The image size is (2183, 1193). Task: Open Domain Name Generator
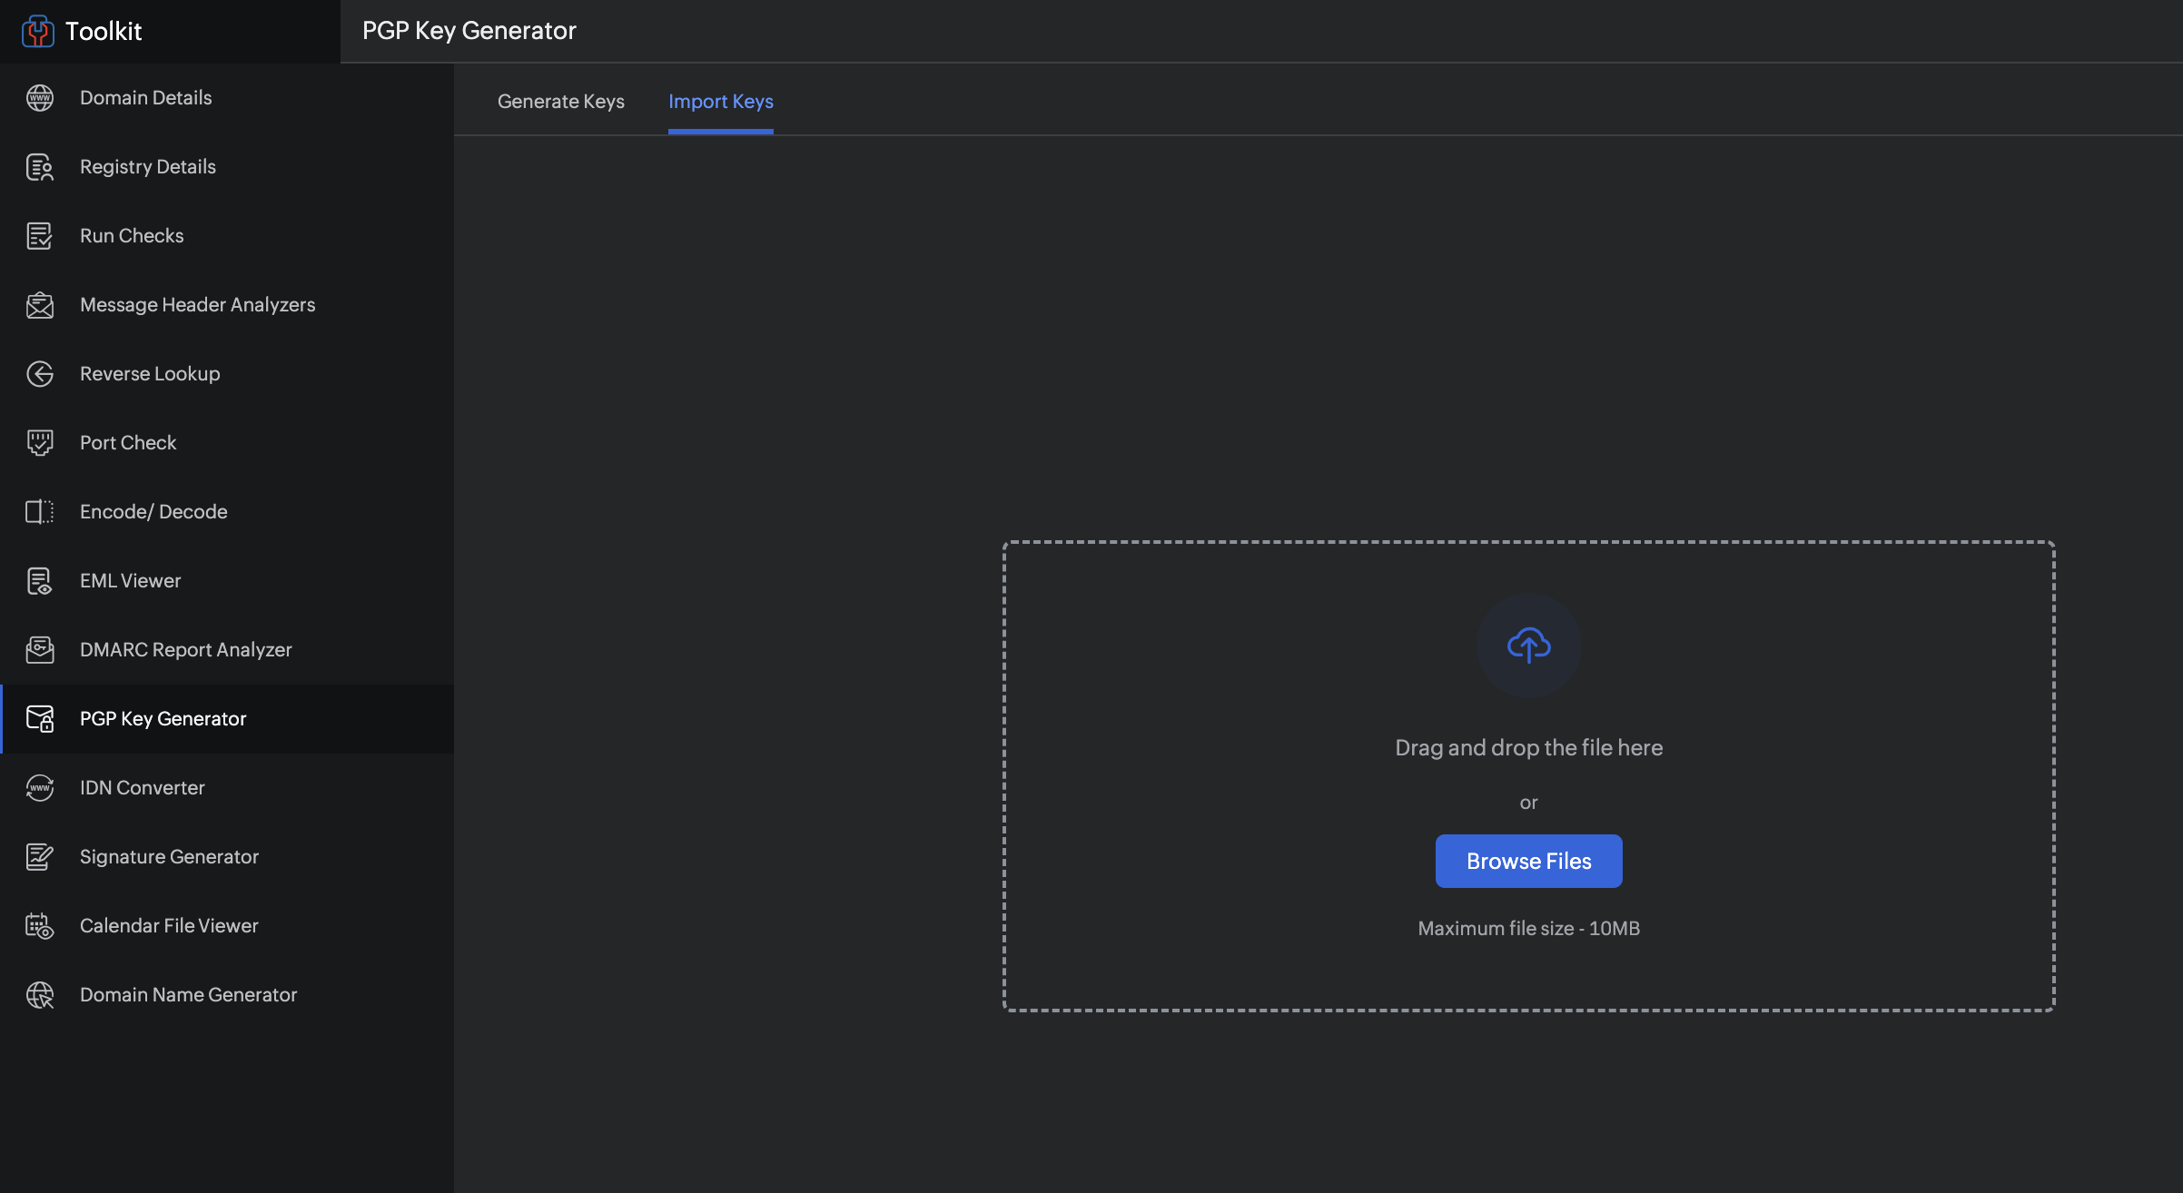pyautogui.click(x=188, y=995)
